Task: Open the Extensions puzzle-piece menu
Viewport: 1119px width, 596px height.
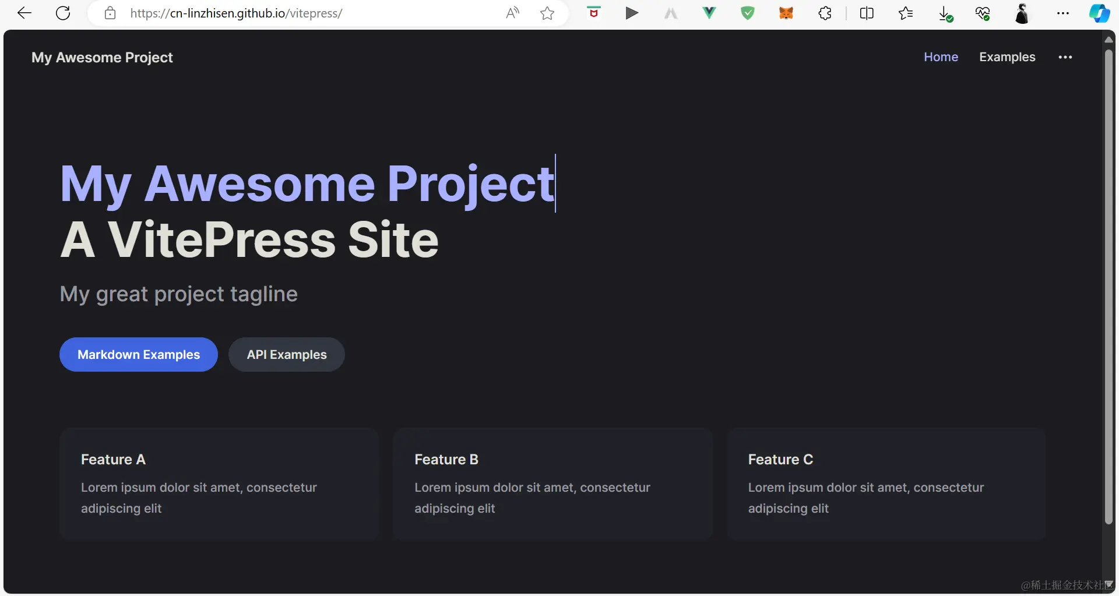Action: [825, 13]
